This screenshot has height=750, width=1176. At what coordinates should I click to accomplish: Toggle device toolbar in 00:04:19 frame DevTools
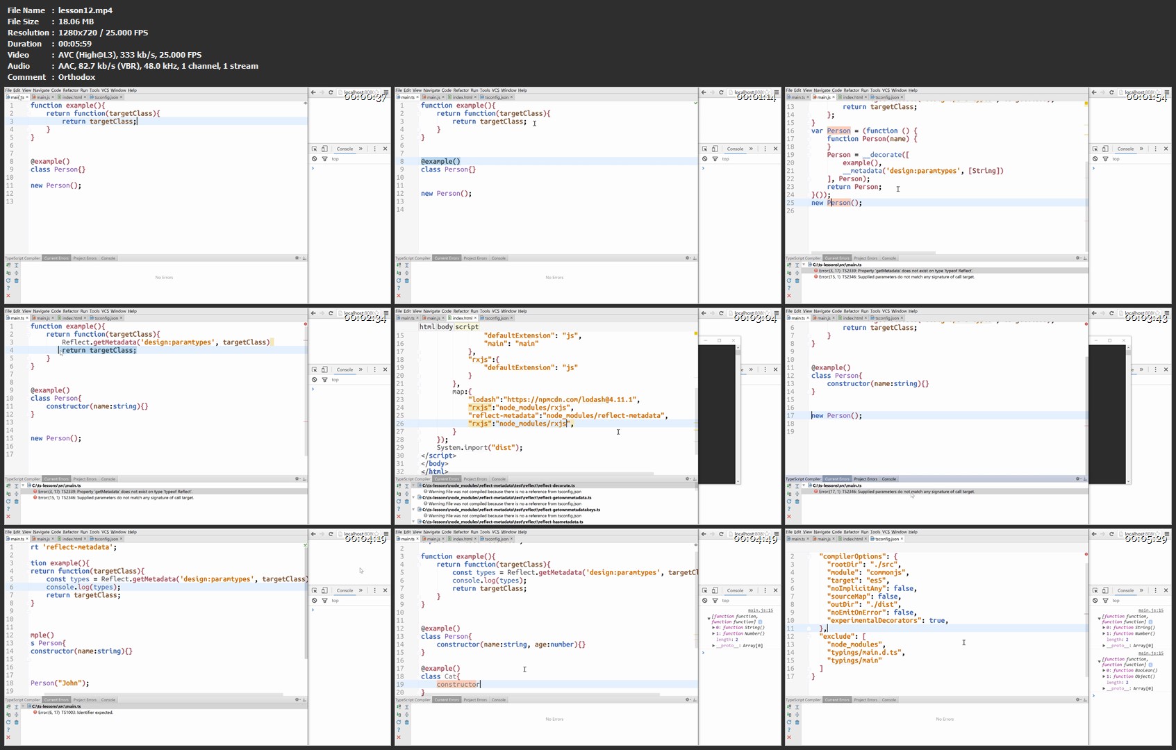click(324, 590)
